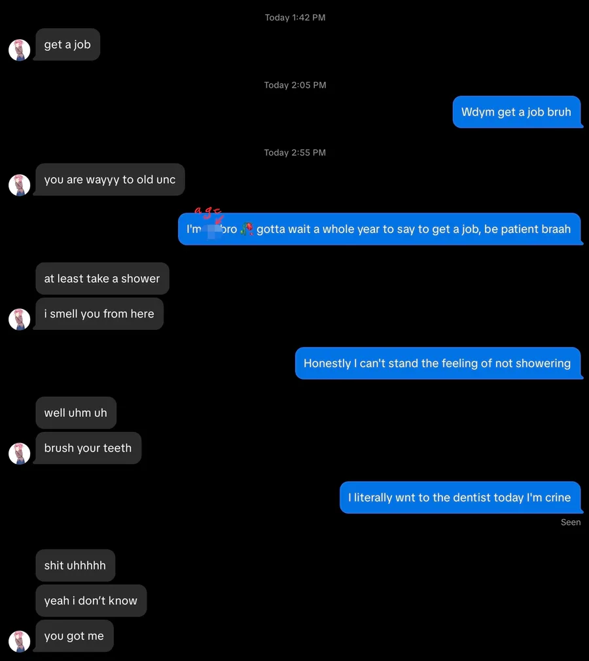Image resolution: width=589 pixels, height=661 pixels.
Task: Click the avatar beside "get a job"
Action: (20, 50)
